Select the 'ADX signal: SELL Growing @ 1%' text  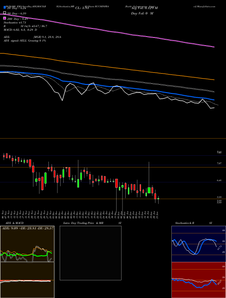[x=25, y=41]
